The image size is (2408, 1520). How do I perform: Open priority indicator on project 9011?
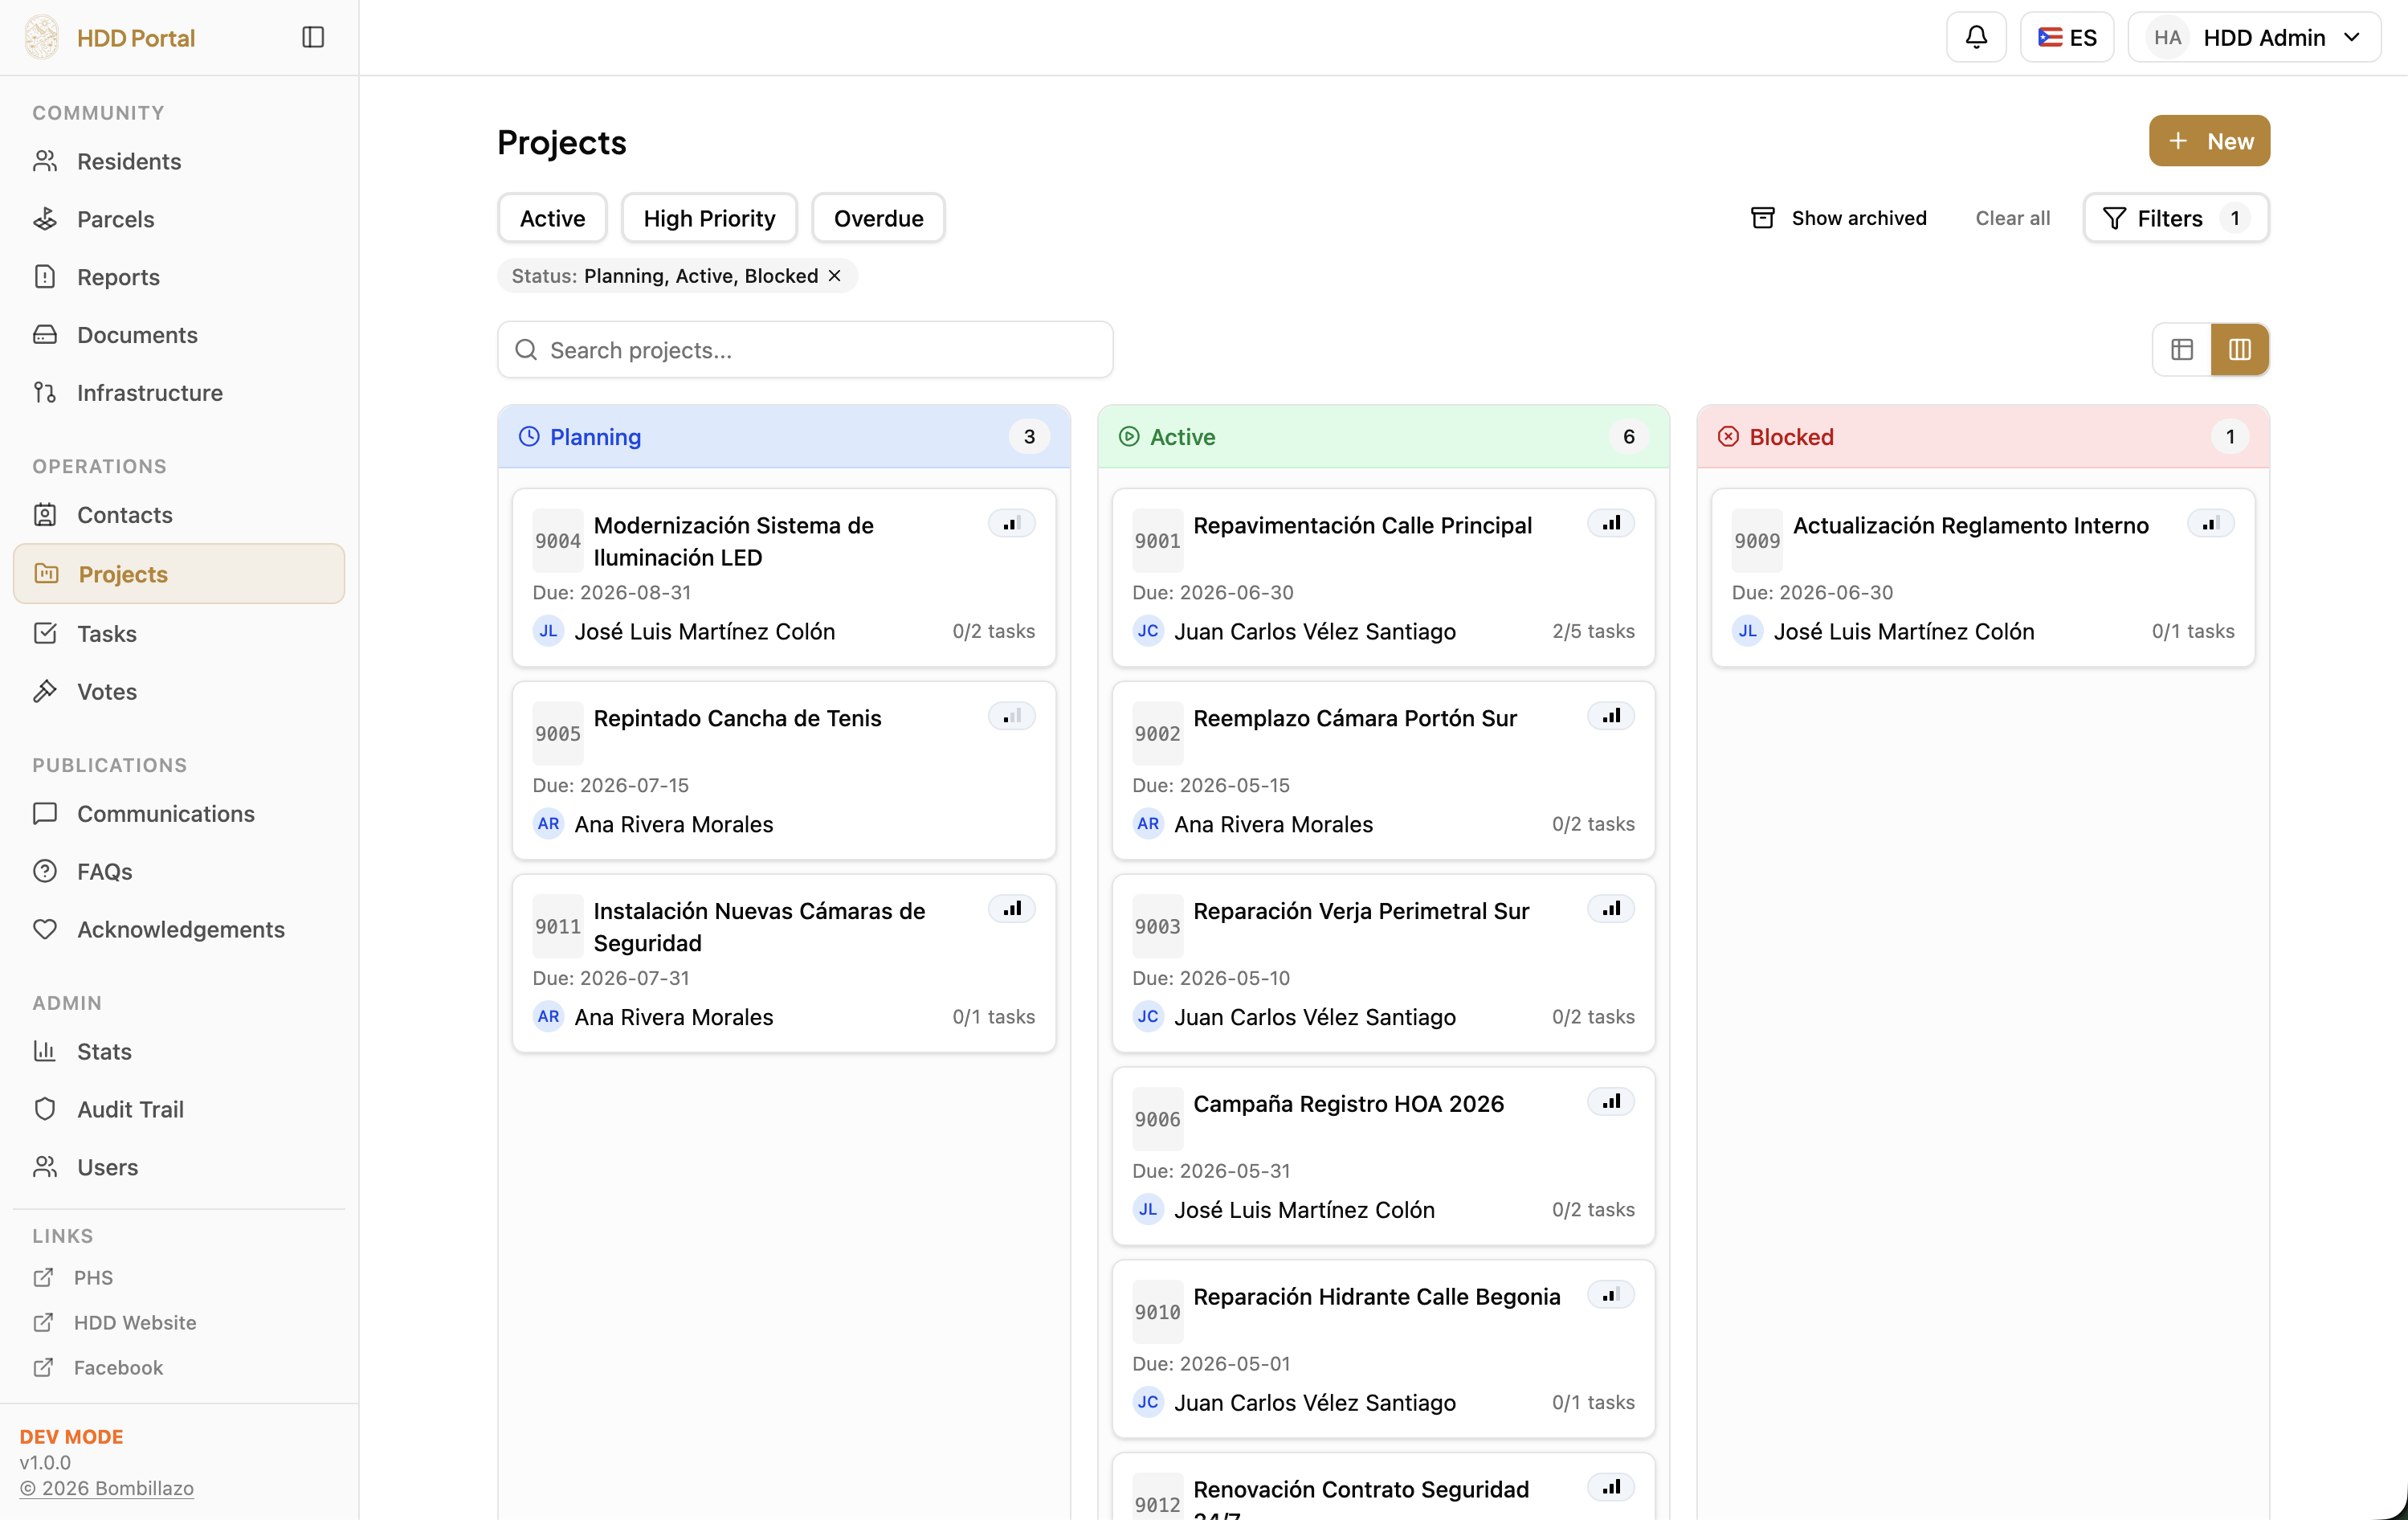[1012, 909]
